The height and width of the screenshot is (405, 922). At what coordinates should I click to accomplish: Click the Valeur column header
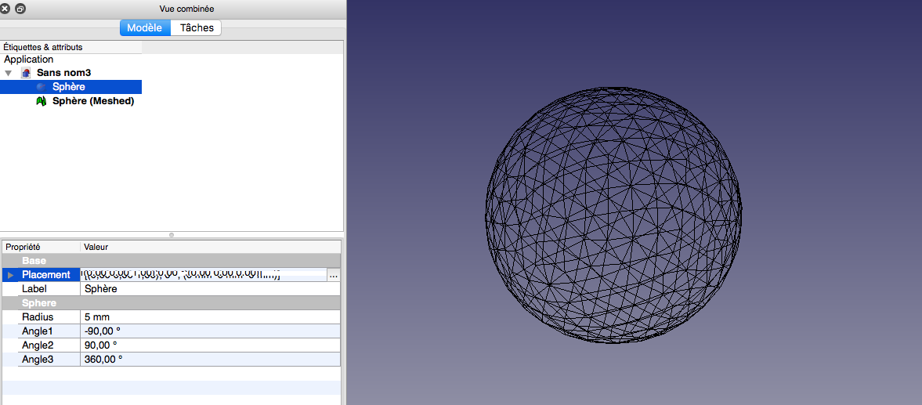[x=211, y=247]
